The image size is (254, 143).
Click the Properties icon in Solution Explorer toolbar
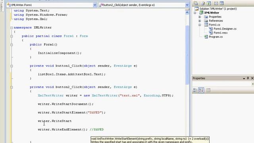click(196, 3)
